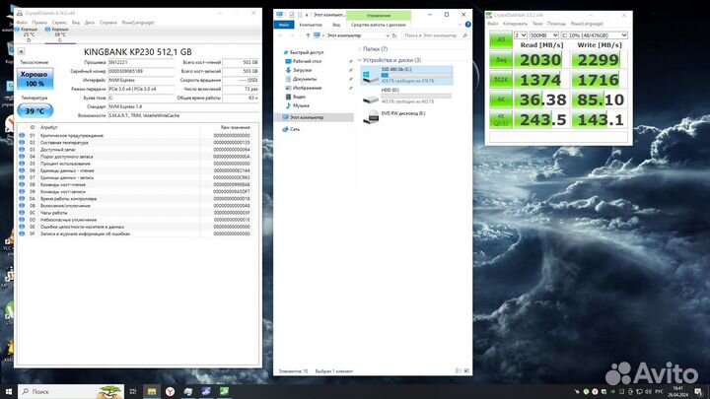Image resolution: width=710 pixels, height=399 pixels.
Task: Open Файл menu in CrystalDiskInfo
Action: [22, 22]
